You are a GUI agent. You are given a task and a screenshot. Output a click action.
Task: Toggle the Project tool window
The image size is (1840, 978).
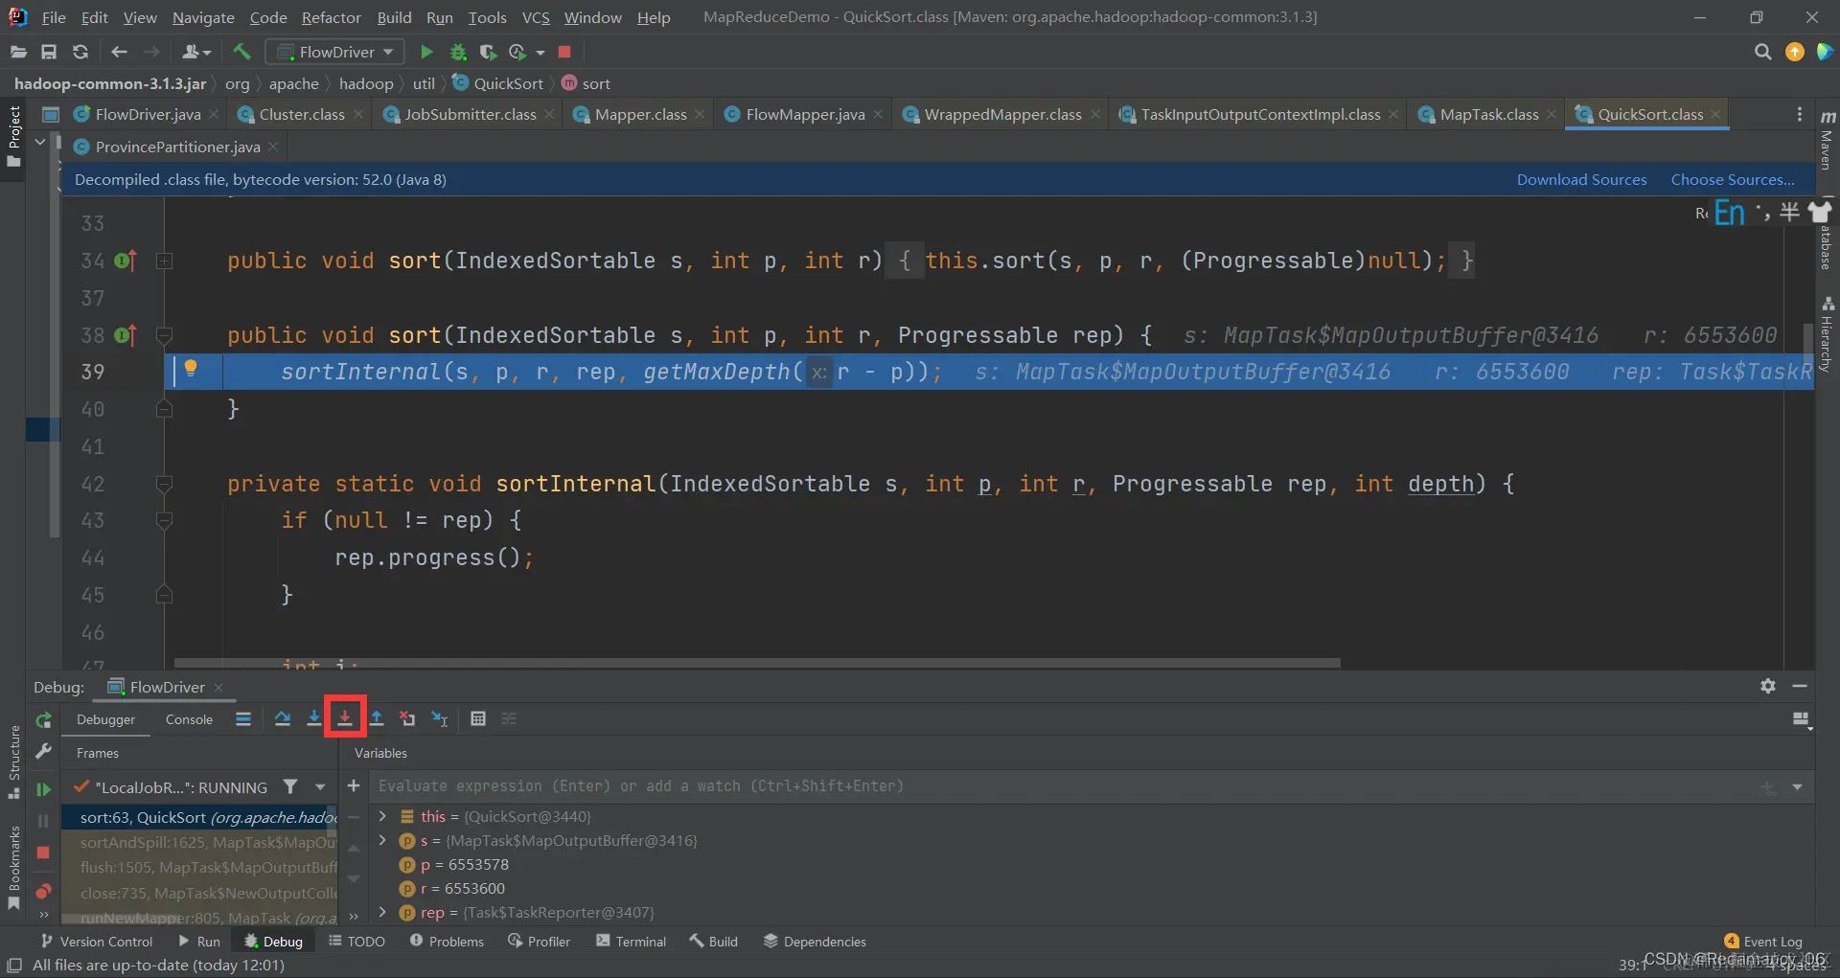(13, 136)
